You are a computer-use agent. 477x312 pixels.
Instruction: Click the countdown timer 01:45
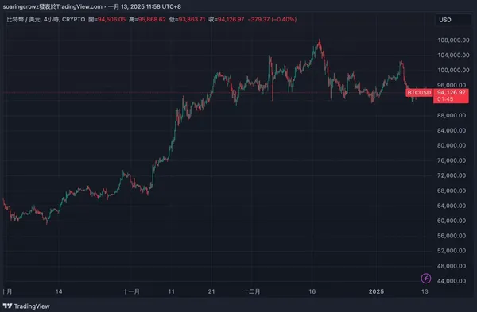[445, 99]
